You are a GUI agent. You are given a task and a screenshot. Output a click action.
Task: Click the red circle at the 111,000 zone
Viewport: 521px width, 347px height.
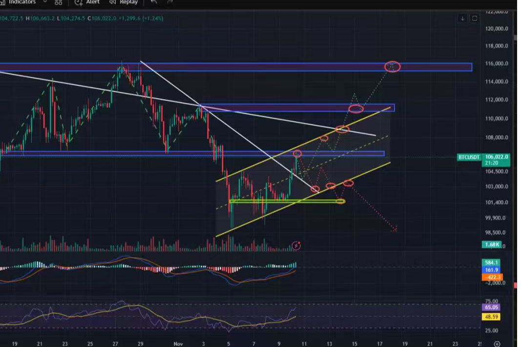pyautogui.click(x=356, y=108)
